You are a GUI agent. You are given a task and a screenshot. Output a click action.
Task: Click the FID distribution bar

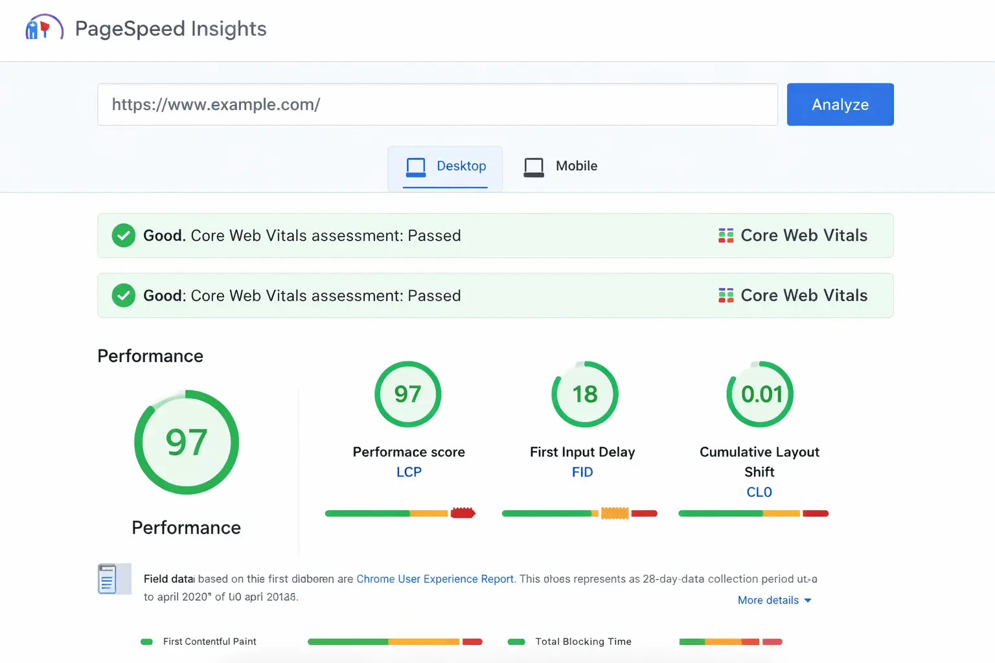[x=580, y=513]
